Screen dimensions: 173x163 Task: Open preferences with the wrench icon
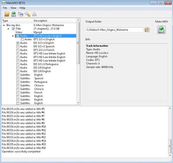27,14
